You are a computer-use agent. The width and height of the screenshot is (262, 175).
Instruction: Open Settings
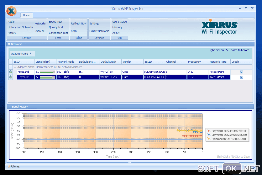(x=94, y=24)
